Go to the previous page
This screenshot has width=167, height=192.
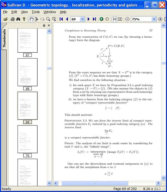click(x=67, y=19)
